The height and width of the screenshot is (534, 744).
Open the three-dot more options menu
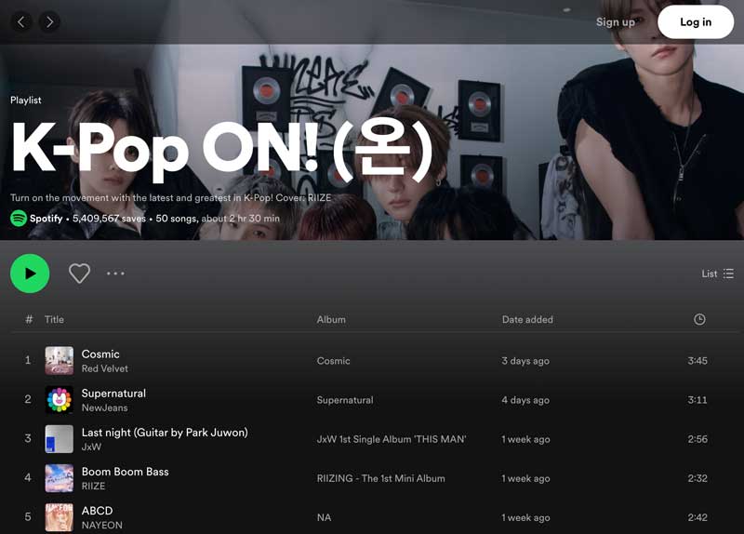pyautogui.click(x=115, y=274)
